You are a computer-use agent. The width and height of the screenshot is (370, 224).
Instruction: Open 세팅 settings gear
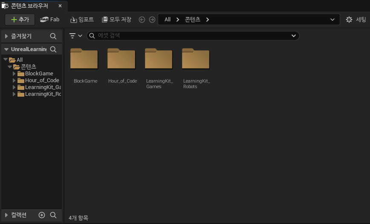coord(356,20)
